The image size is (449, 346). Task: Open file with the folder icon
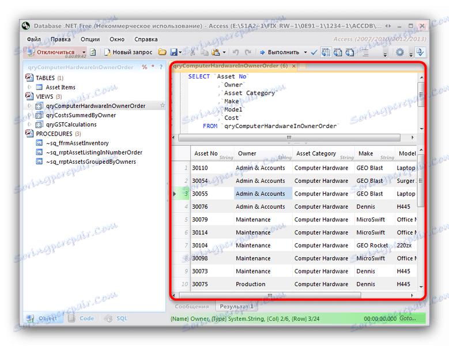click(162, 52)
